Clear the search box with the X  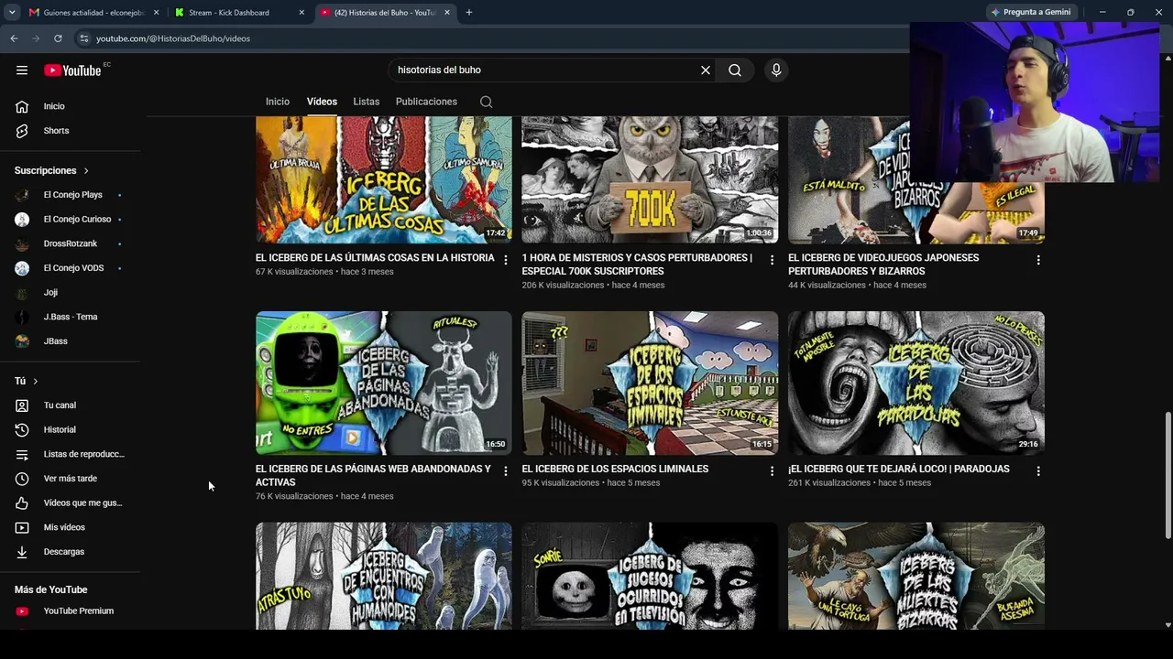(x=706, y=70)
